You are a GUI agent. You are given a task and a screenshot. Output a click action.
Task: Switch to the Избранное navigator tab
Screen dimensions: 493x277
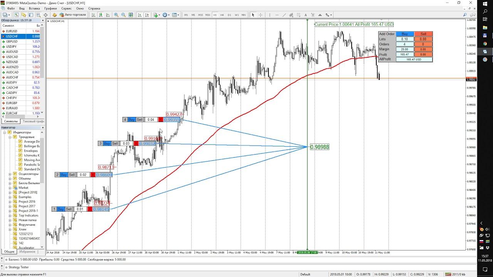pos(28,252)
